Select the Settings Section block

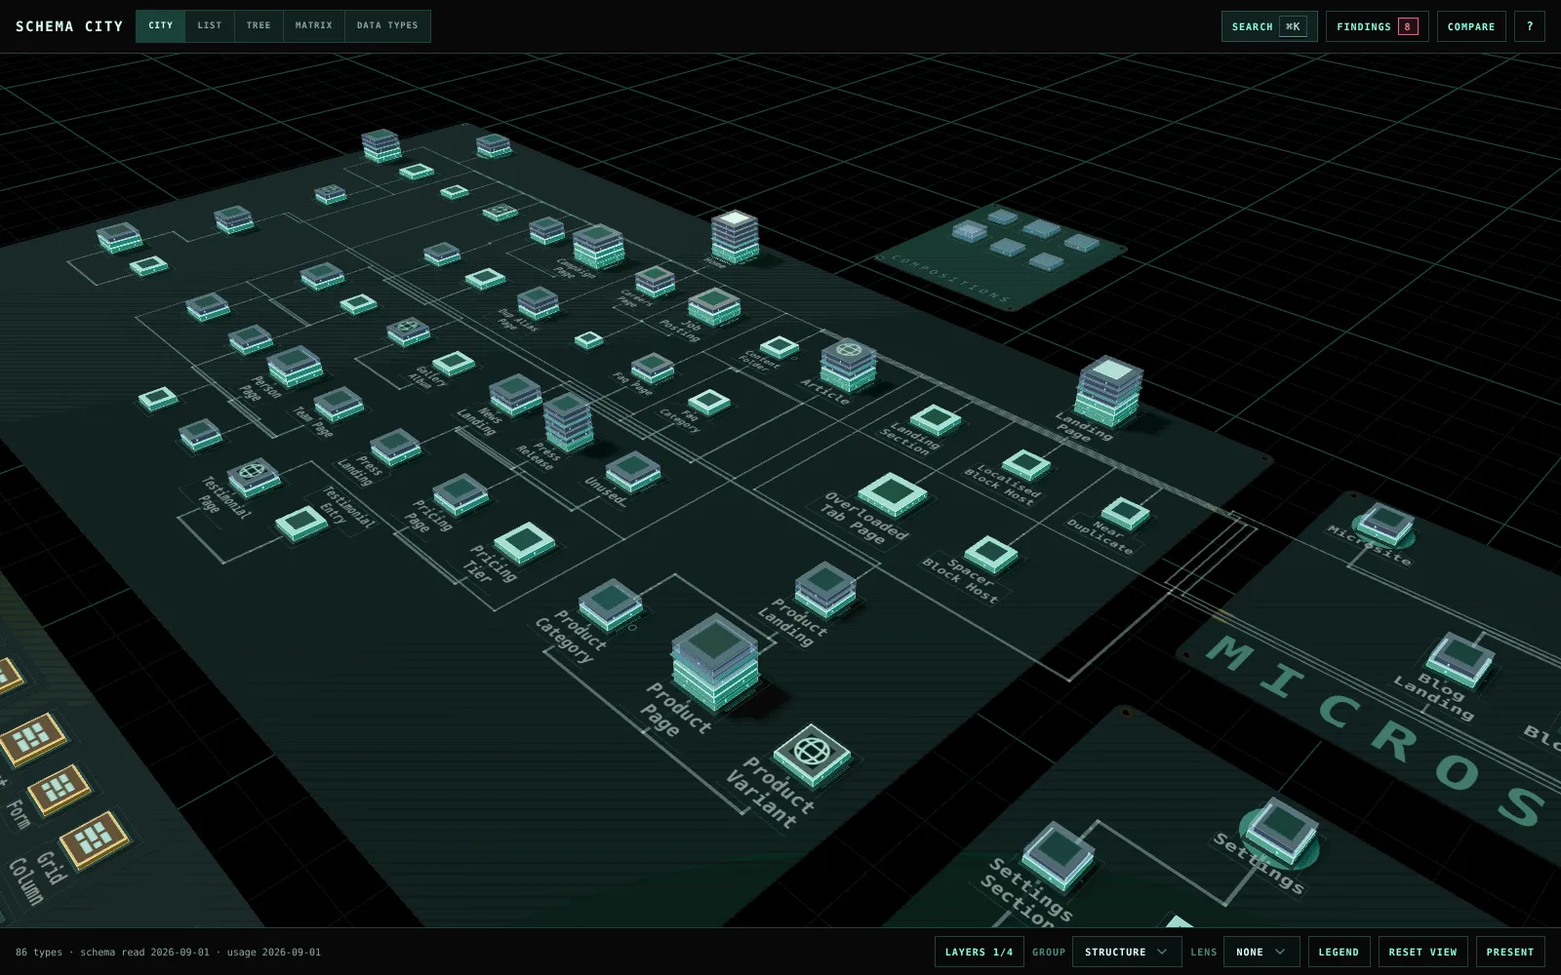point(1059,855)
